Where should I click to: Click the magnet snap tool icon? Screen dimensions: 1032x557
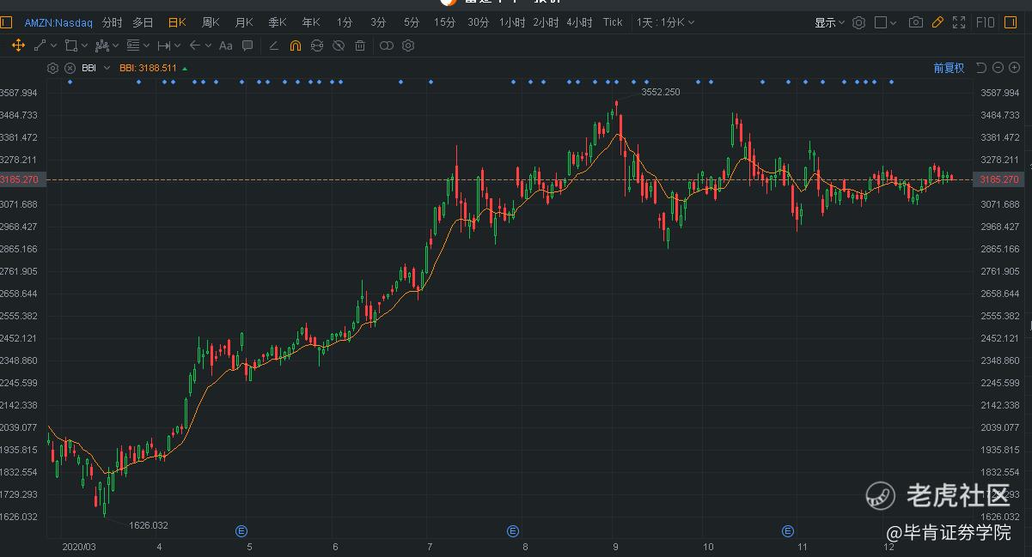[296, 45]
